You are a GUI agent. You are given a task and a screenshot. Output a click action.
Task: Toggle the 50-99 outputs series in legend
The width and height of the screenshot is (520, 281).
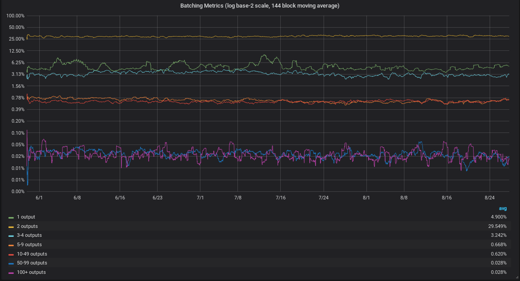(32, 263)
